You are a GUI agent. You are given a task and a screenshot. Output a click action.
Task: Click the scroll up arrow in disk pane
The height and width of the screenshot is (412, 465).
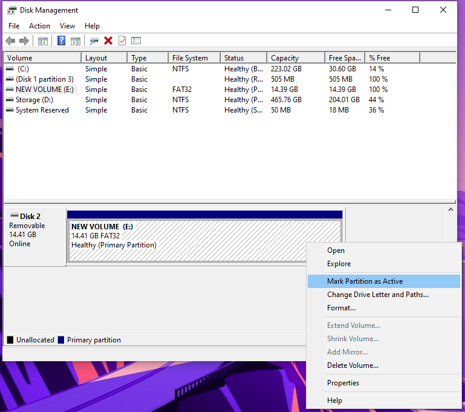click(x=450, y=210)
